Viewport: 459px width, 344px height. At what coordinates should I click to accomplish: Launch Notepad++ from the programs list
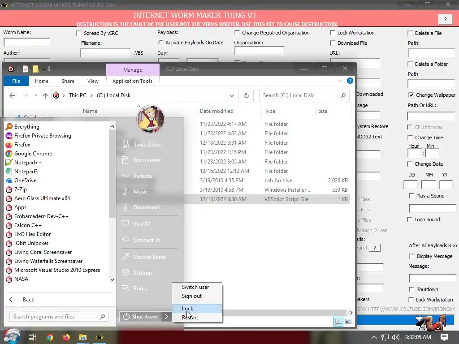24,163
